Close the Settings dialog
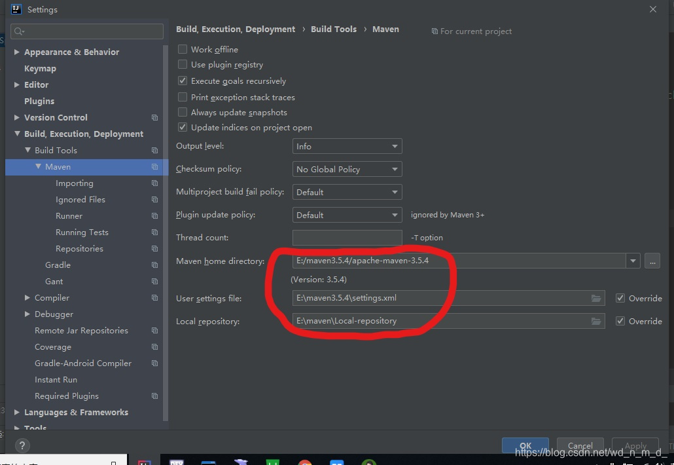The height and width of the screenshot is (465, 674). coord(653,9)
